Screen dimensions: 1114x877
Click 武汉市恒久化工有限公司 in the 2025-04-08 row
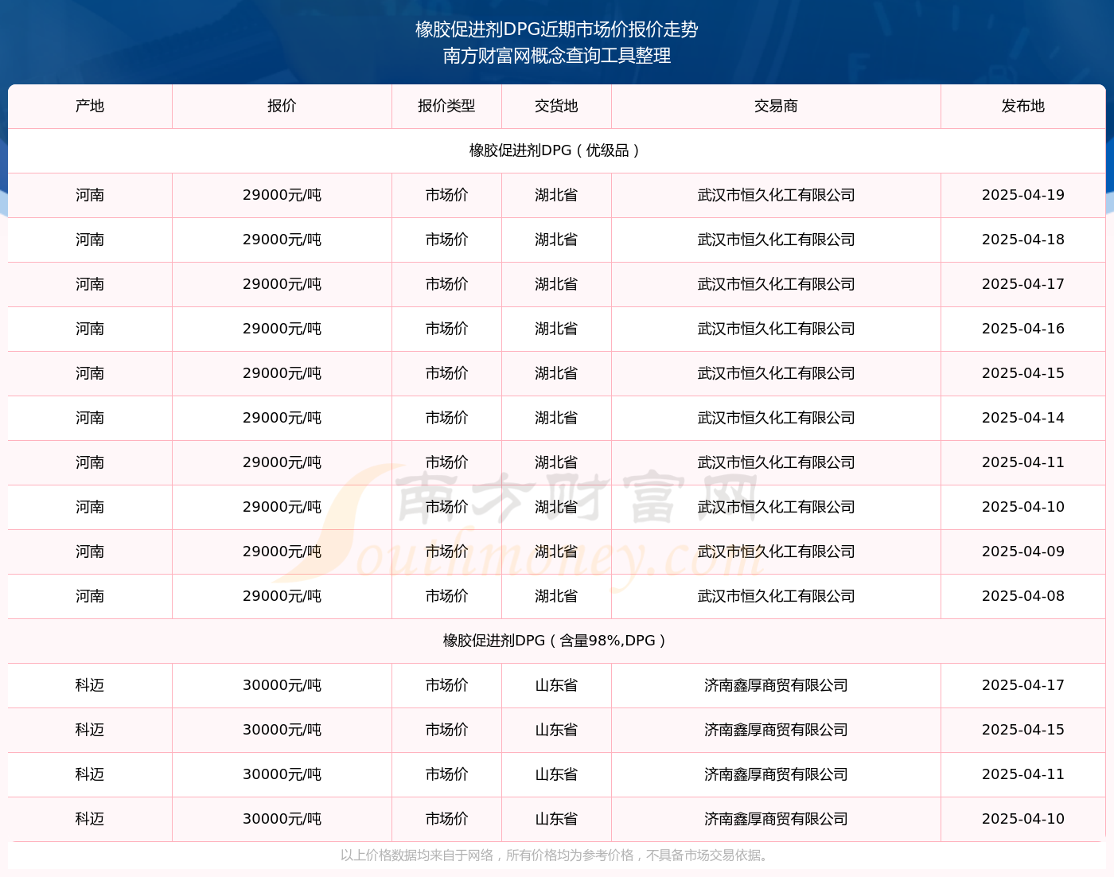click(776, 596)
